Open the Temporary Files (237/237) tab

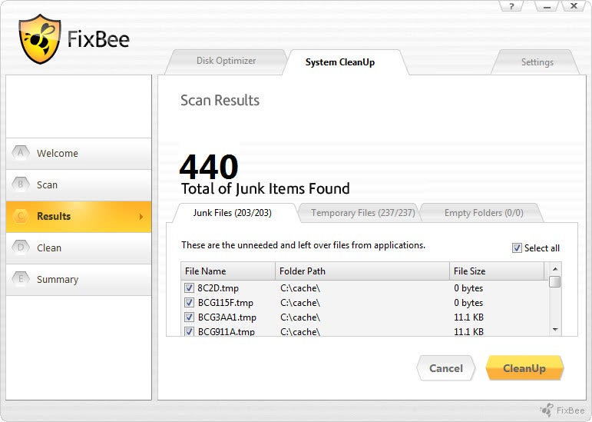click(353, 213)
